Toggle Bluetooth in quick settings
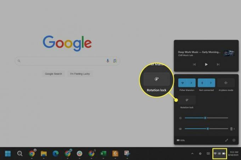This screenshot has height=160, width=241. pos(202,83)
